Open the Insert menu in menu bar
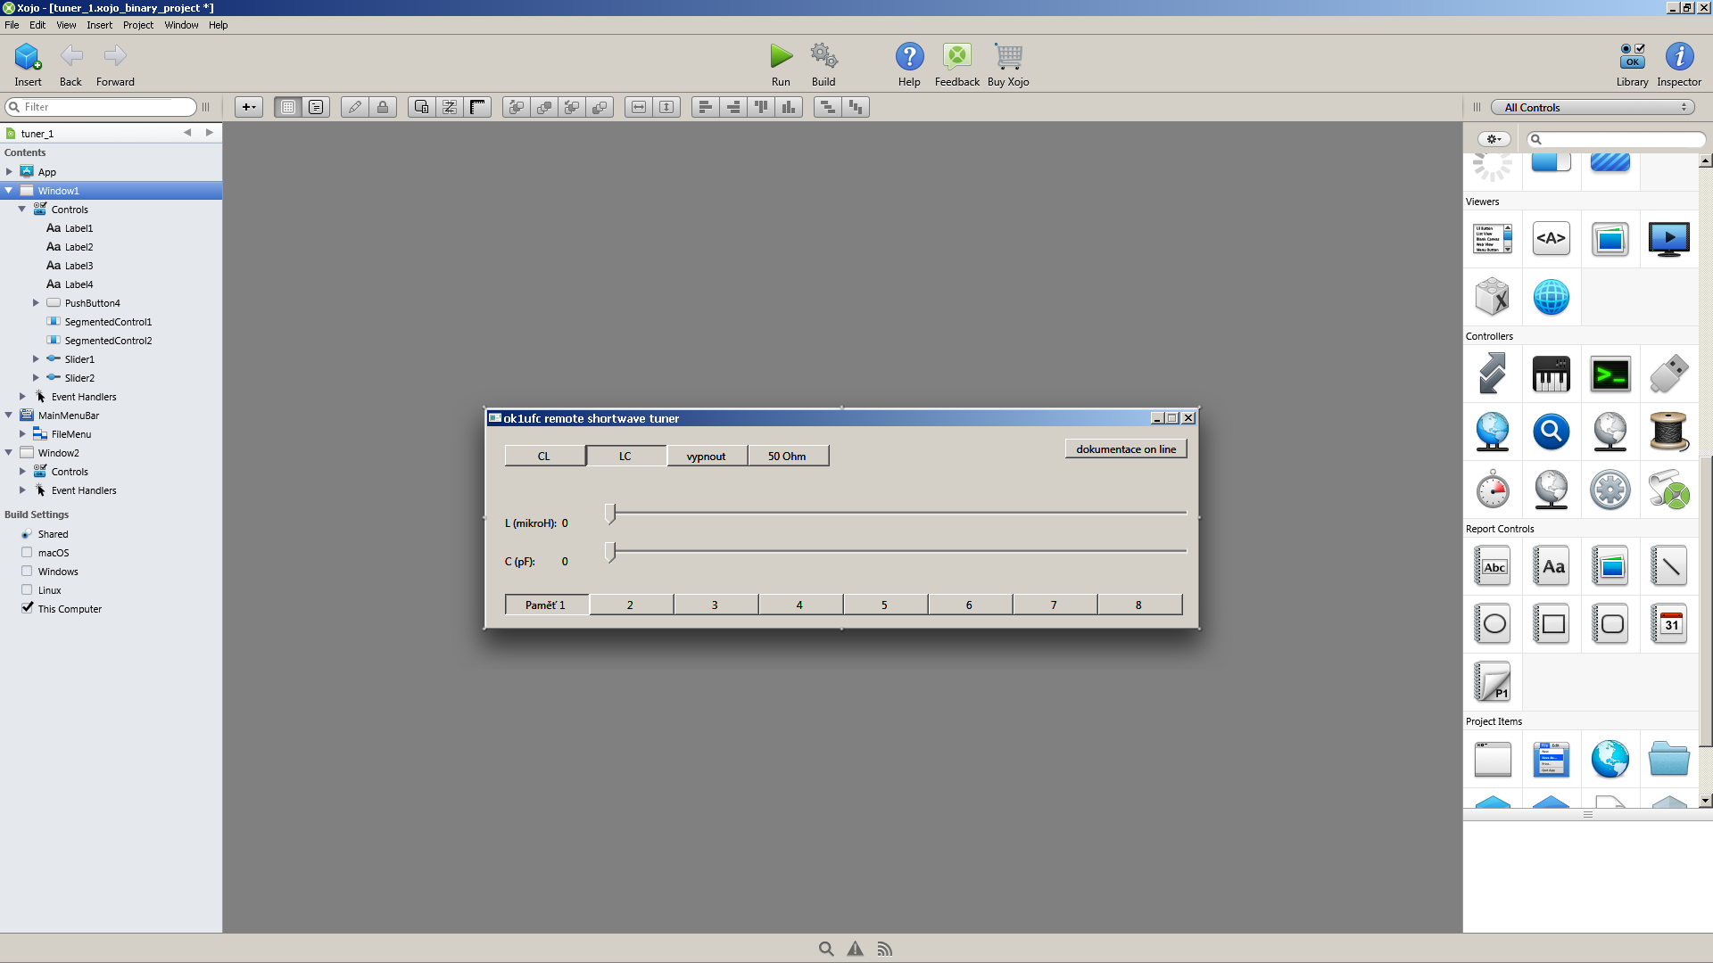Screen dimensions: 1713x963 [x=99, y=25]
